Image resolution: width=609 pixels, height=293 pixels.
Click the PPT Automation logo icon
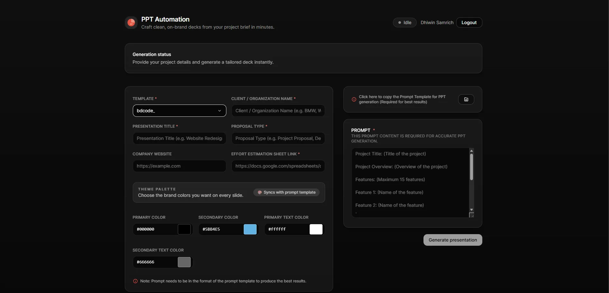pos(131,23)
